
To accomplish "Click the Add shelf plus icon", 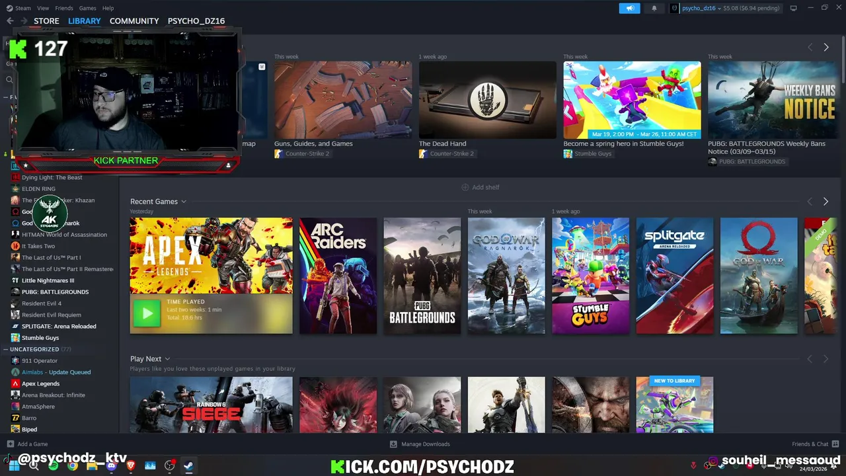I will pos(465,187).
